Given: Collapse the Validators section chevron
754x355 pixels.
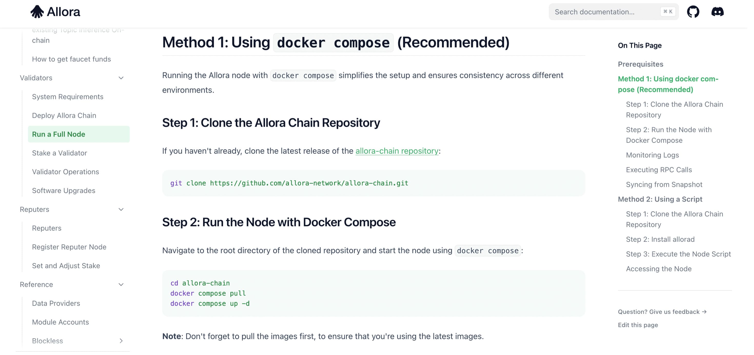Looking at the screenshot, I should coord(121,78).
